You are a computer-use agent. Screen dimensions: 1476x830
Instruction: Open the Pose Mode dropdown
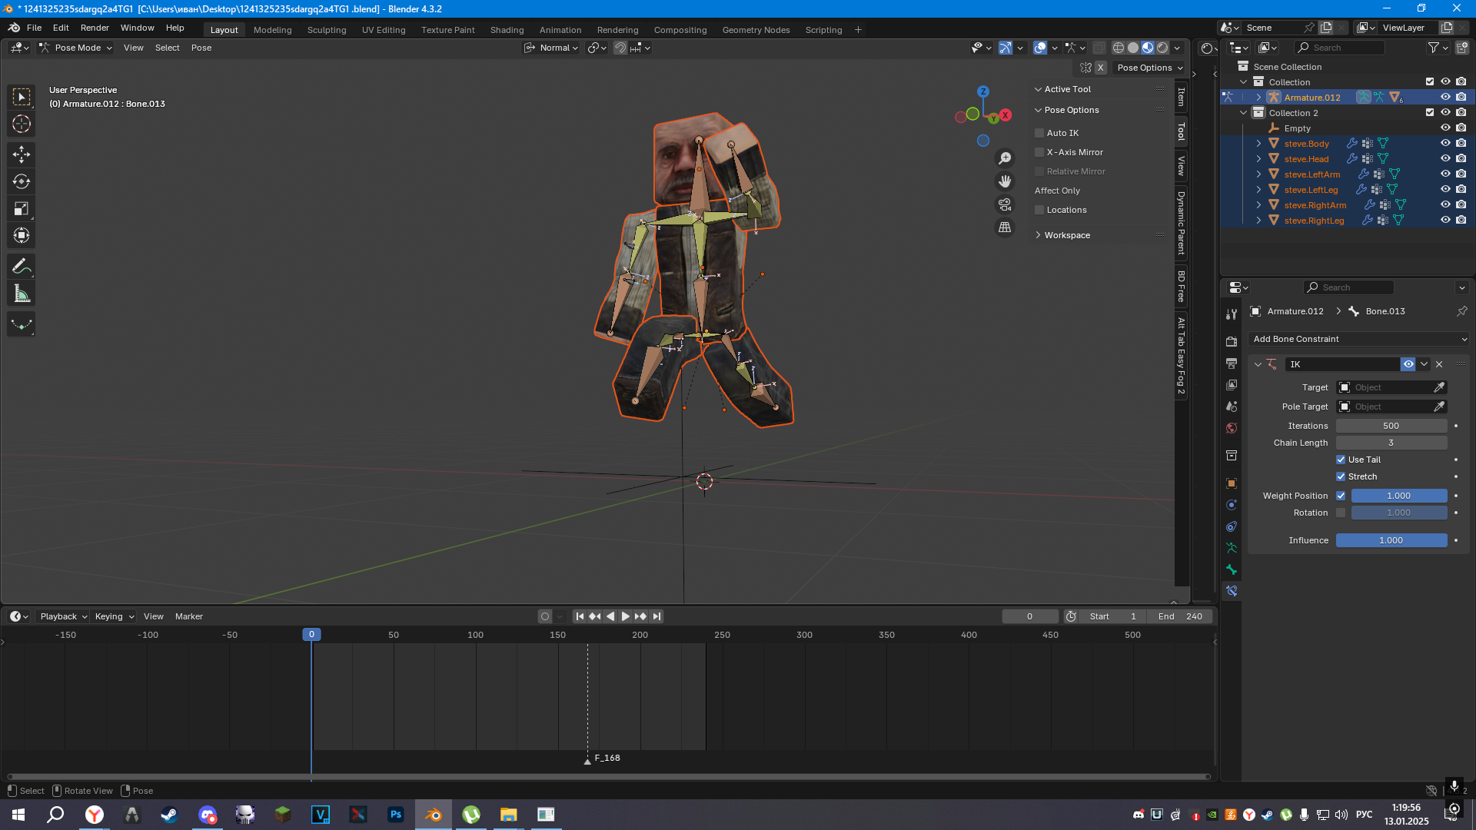coord(76,48)
